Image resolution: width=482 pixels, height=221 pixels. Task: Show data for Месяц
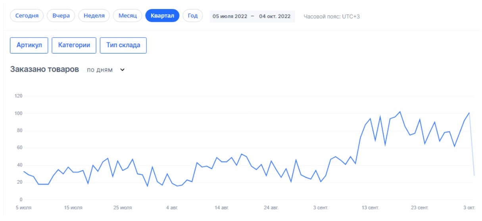tap(127, 16)
